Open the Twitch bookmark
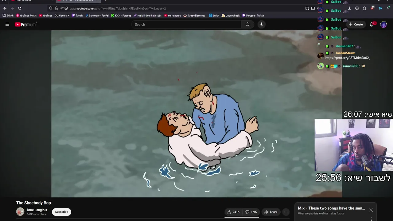Viewport: 393px width, 221px height. (77, 16)
